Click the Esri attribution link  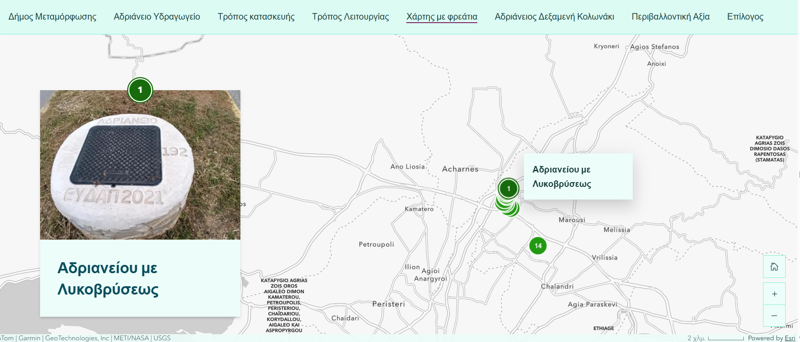(790, 338)
